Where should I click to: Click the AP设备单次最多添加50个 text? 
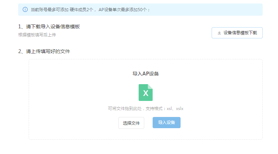pos(124,9)
